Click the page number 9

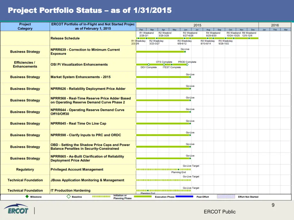[273, 205]
